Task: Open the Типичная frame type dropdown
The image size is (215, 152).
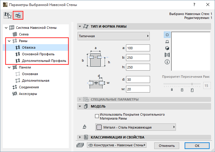Action: click(114, 36)
